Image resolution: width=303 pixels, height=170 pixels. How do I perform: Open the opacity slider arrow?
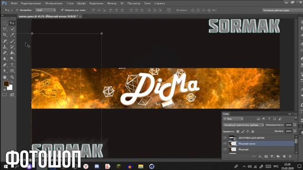(x=295, y=125)
